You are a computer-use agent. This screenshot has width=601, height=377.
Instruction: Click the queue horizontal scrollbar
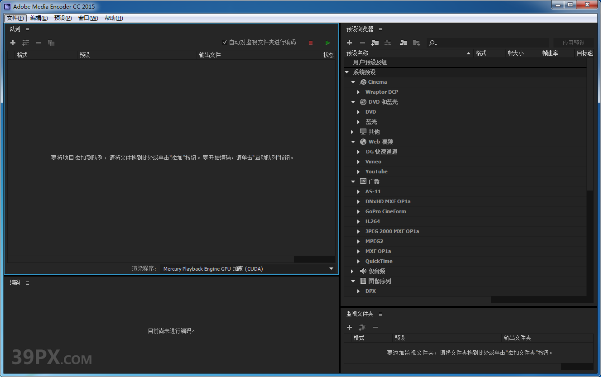(x=151, y=259)
